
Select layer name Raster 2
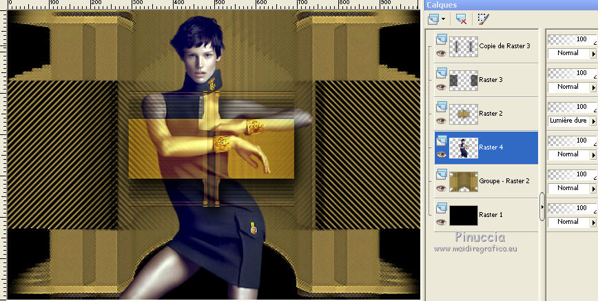pyautogui.click(x=491, y=113)
